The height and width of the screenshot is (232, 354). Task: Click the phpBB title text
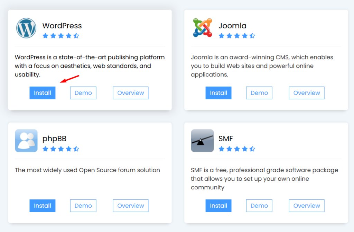pos(54,139)
